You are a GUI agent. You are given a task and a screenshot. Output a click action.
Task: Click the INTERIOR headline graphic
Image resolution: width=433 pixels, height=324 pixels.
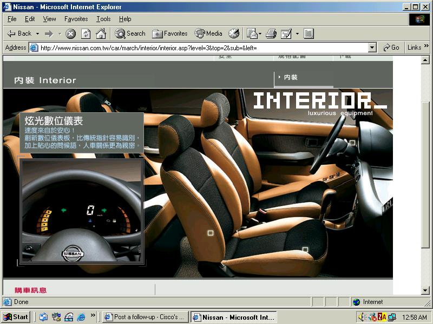[320, 101]
